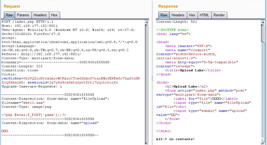Switch to the response HTML tab
Viewport: 267px width, 145px height.
point(204,15)
